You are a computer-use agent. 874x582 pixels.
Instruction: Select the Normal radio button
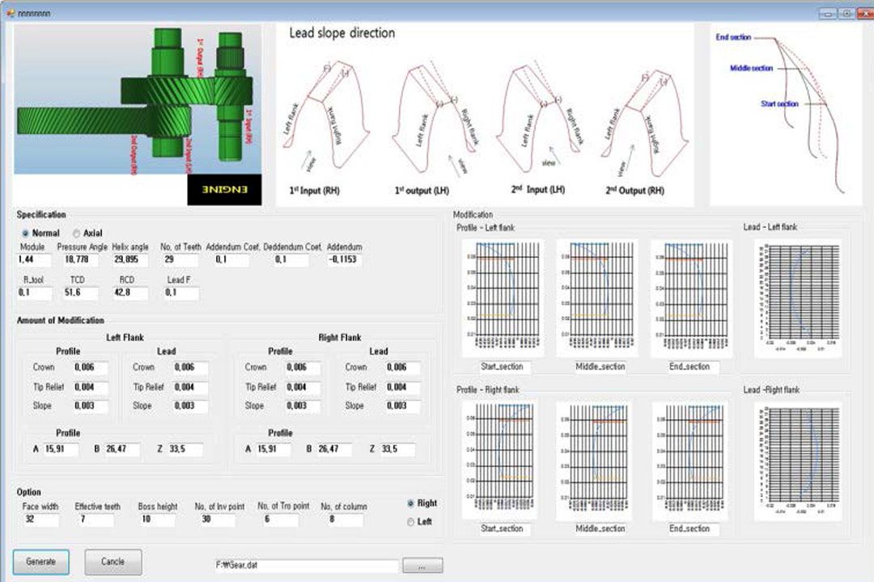coord(26,233)
